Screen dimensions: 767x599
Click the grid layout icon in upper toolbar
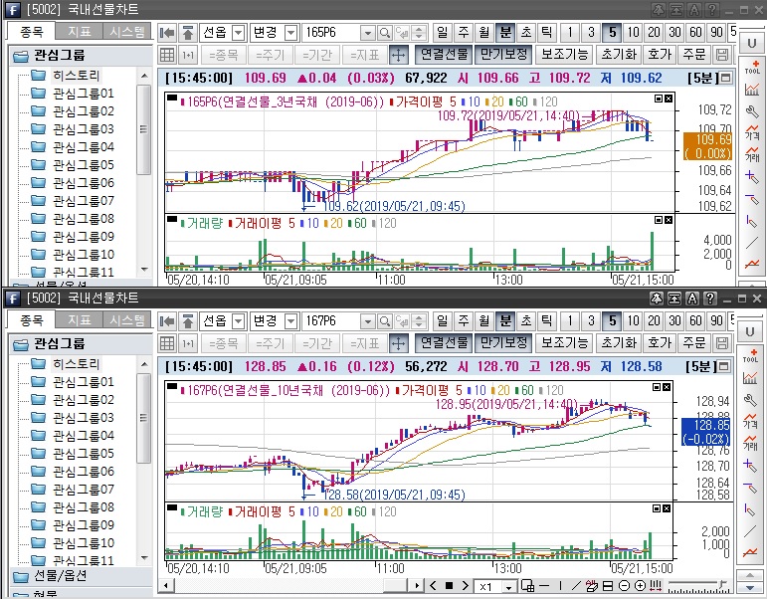(x=167, y=55)
